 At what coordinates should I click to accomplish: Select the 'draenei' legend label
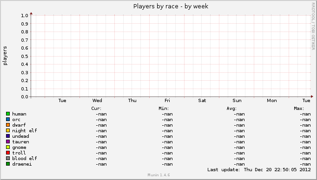pyautogui.click(x=22, y=164)
